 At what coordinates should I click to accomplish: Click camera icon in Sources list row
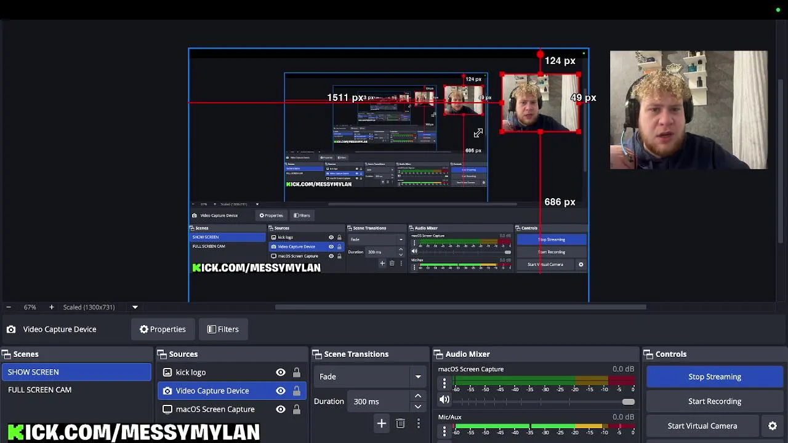[167, 391]
